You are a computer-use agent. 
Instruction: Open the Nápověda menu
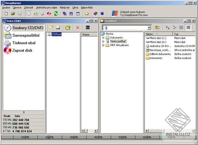pyautogui.click(x=87, y=8)
